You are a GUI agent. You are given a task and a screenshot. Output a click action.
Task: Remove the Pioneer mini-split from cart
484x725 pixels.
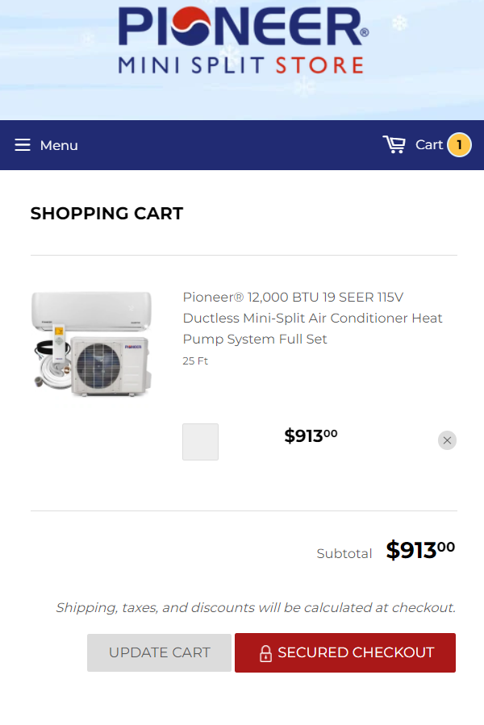[447, 440]
